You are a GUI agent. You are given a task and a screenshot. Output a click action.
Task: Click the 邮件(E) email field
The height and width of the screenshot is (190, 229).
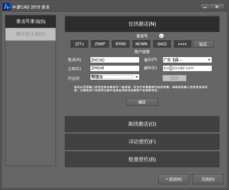pyautogui.click(x=187, y=68)
